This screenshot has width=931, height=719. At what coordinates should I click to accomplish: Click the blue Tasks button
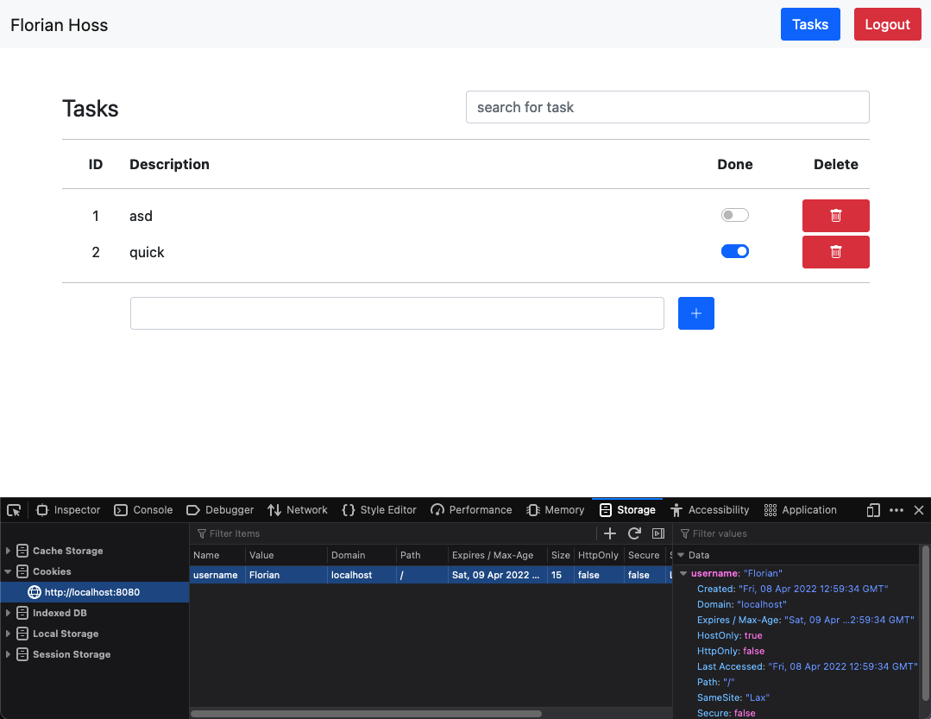tap(810, 24)
